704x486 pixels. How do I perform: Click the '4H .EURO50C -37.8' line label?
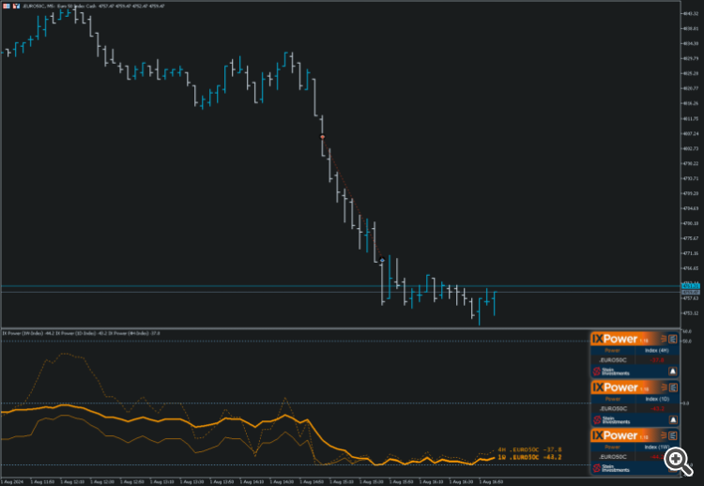[529, 449]
